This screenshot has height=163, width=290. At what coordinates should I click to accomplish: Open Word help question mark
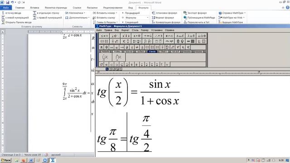[288, 8]
